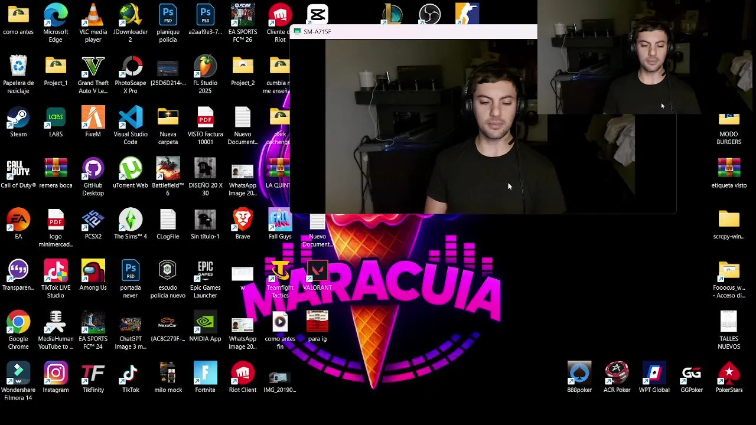The width and height of the screenshot is (756, 425).
Task: Launch Among Us shortcut
Action: click(93, 275)
